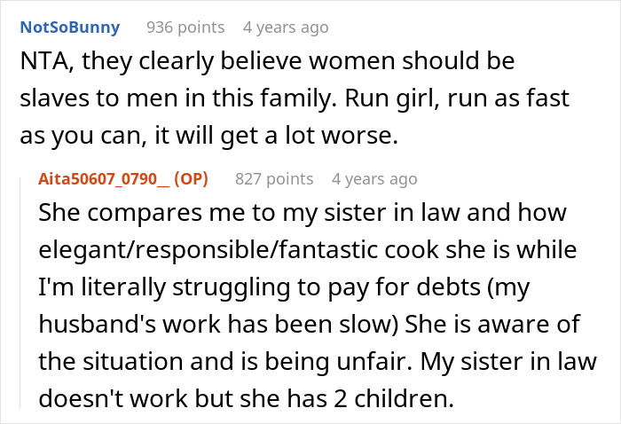Collapse the OP reply via its thread line
This screenshot has height=424, width=621.
click(25, 293)
